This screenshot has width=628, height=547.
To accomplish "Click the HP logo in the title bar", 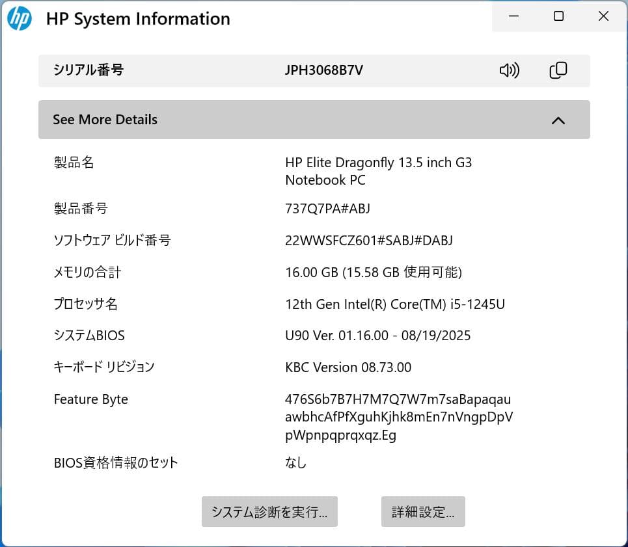I will (20, 19).
